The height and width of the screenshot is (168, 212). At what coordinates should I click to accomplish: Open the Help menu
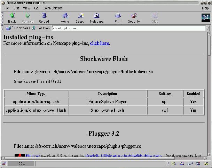pyautogui.click(x=205, y=8)
